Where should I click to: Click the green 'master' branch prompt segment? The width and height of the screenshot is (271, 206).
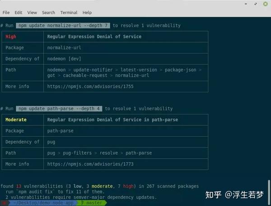93,203
